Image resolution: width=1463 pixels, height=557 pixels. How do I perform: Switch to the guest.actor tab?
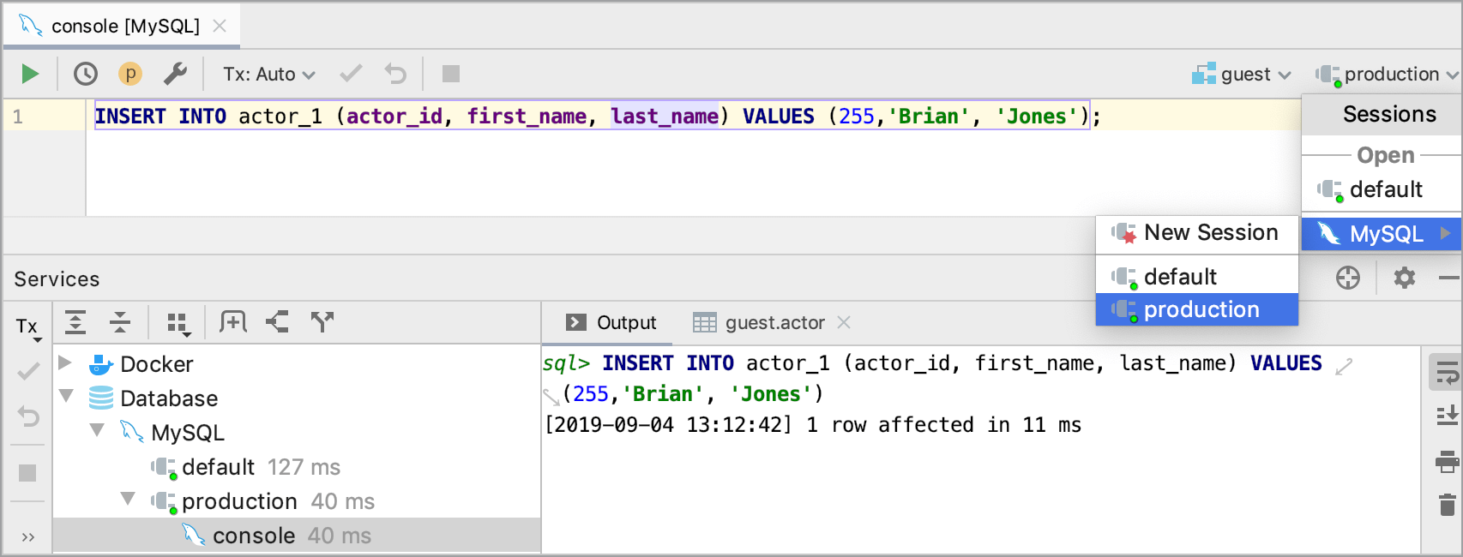[x=774, y=323]
